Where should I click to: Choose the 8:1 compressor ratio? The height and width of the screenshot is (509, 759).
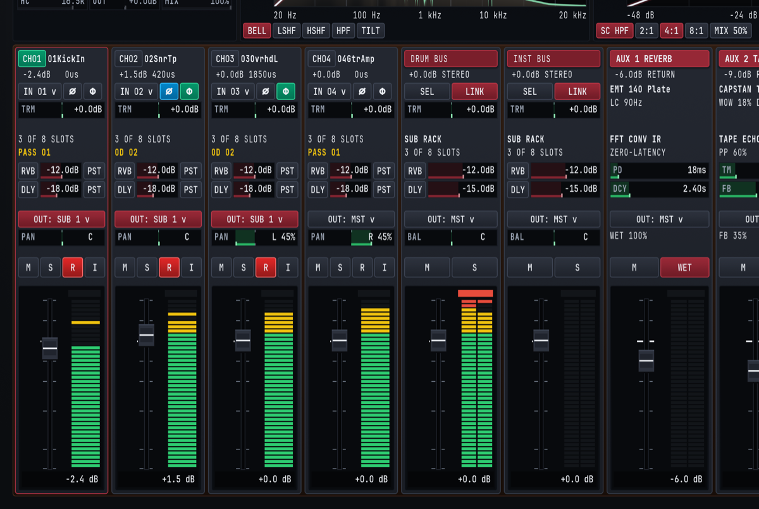[695, 30]
